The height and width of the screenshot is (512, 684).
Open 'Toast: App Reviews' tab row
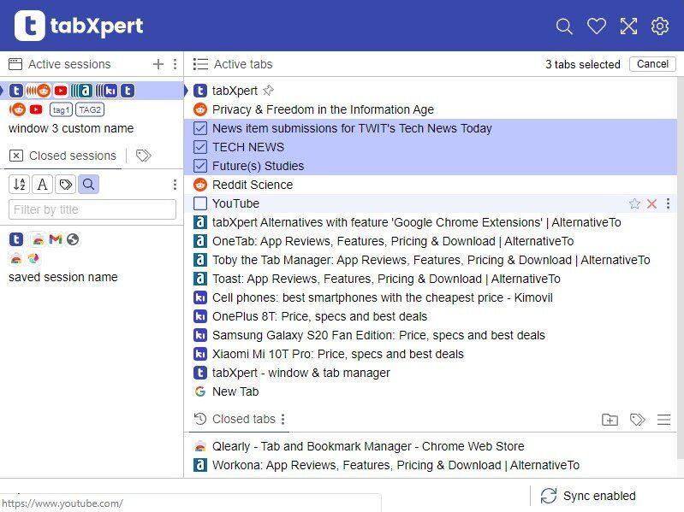431,279
